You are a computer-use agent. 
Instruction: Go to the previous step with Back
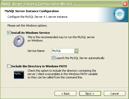click(x=65, y=94)
